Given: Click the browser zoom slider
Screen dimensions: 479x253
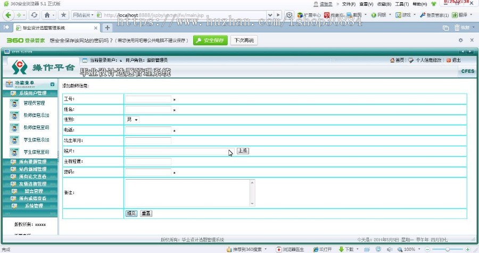Looking at the screenshot, I should click(x=447, y=249).
